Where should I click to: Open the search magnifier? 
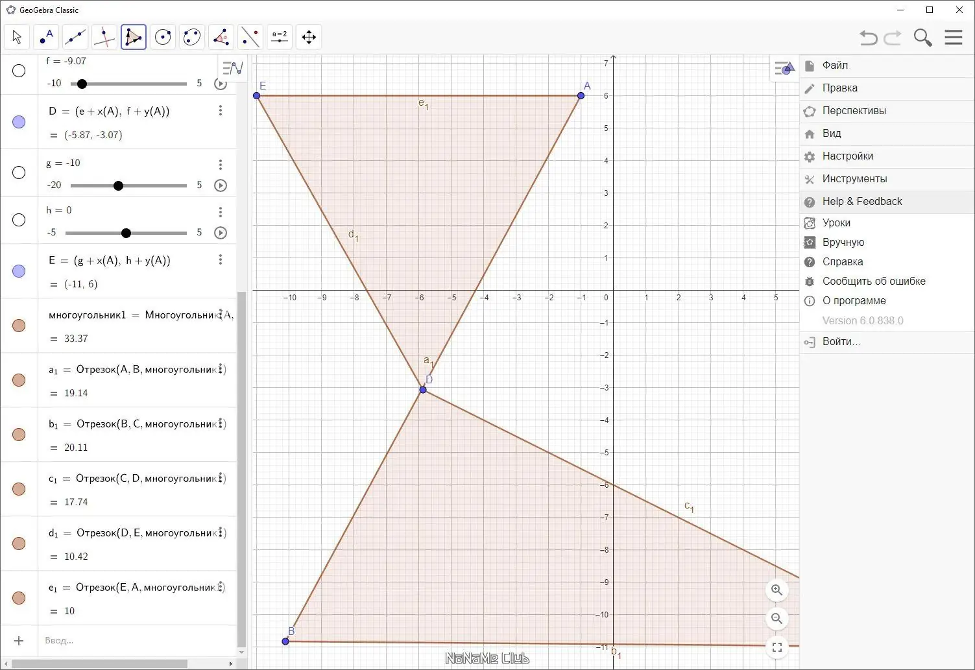[x=922, y=38]
